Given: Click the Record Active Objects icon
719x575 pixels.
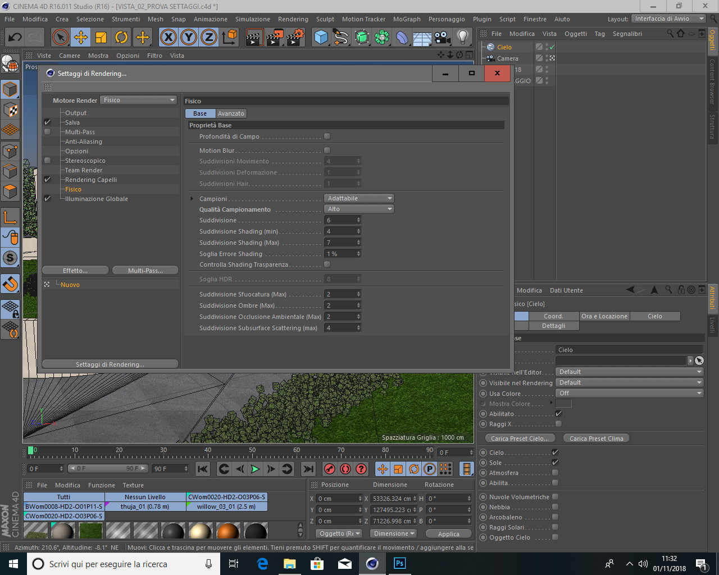Looking at the screenshot, I should (330, 469).
